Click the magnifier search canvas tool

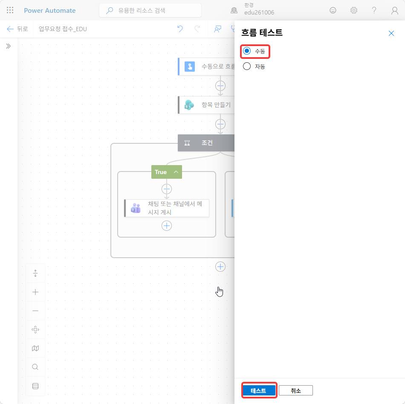tap(35, 367)
